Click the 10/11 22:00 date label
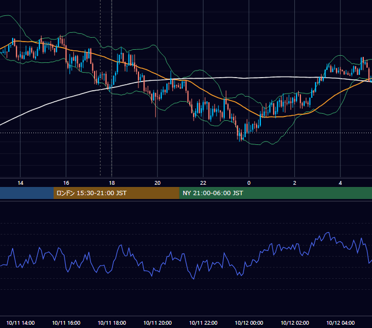Image resolution: width=372 pixels, height=328 pixels. click(x=203, y=323)
